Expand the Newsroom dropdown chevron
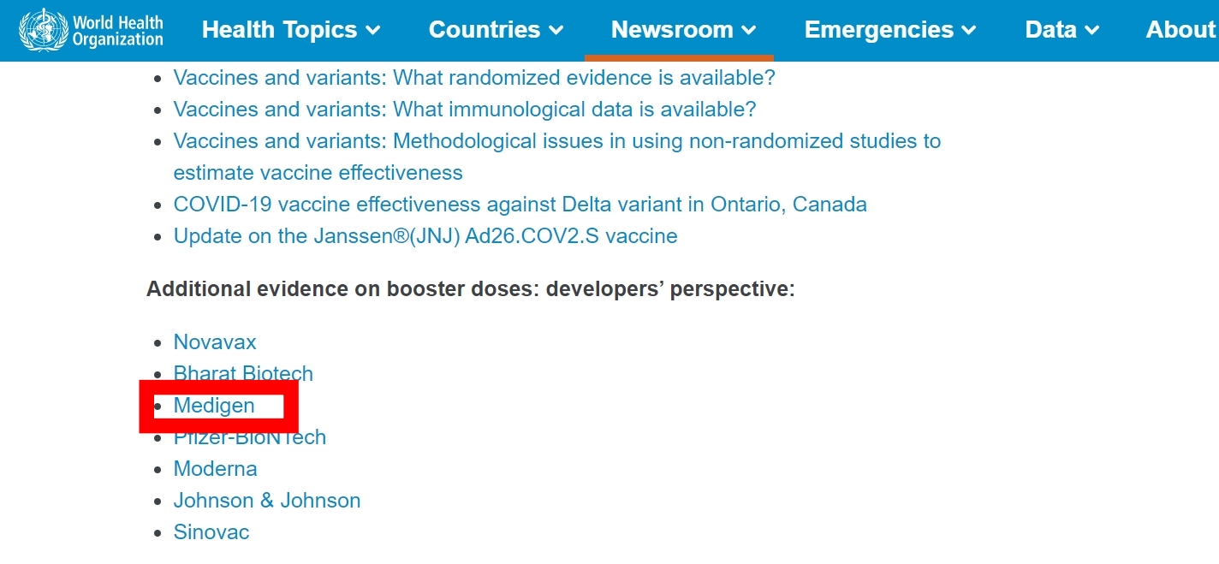This screenshot has width=1219, height=564. [749, 31]
